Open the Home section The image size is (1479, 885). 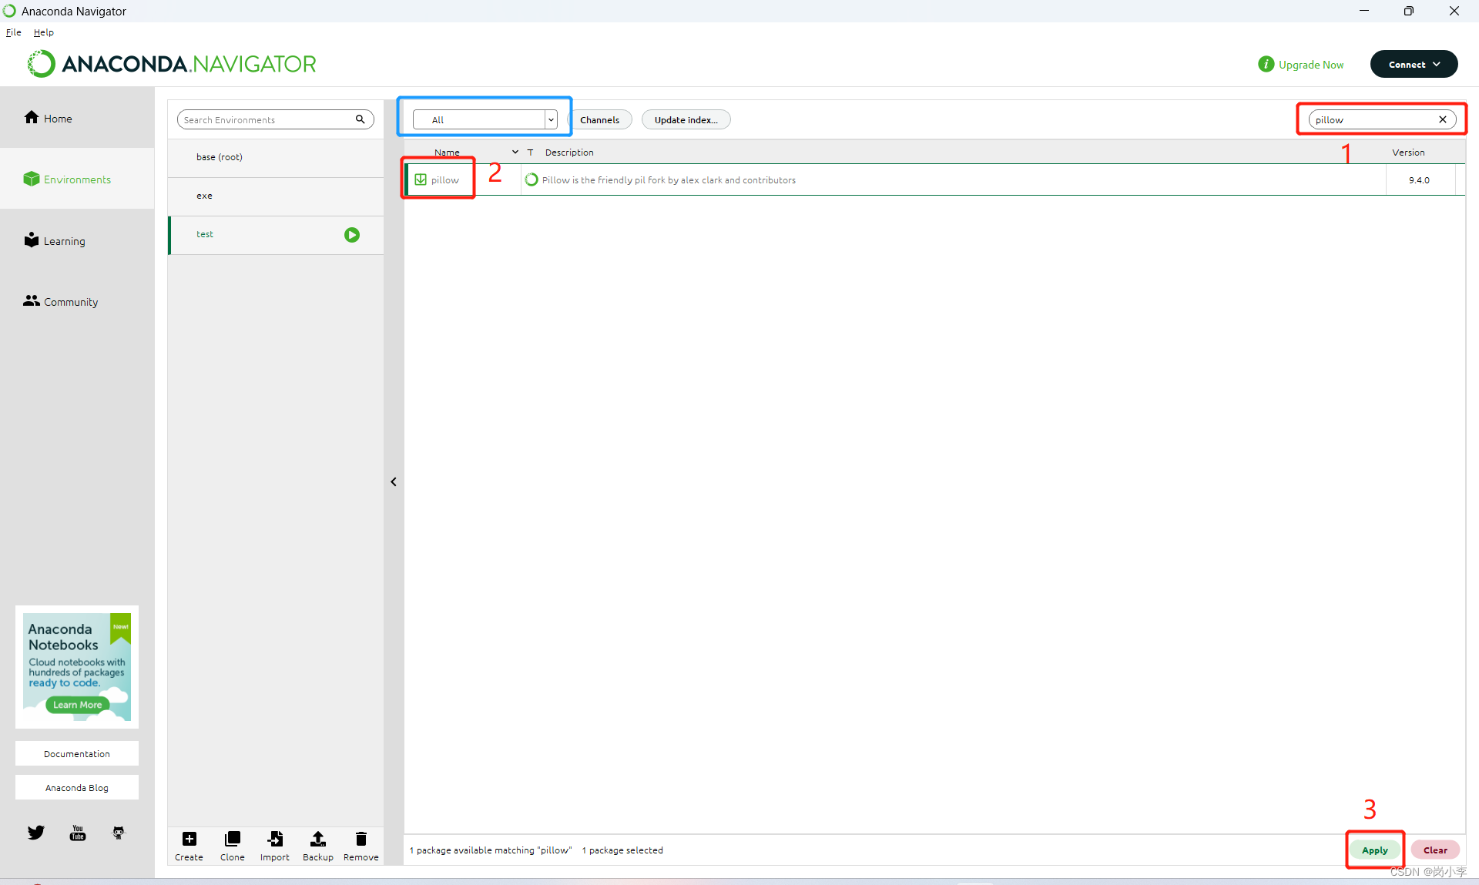point(77,118)
